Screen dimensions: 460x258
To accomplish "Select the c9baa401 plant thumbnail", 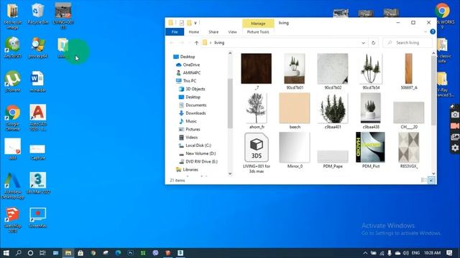I will (x=333, y=111).
